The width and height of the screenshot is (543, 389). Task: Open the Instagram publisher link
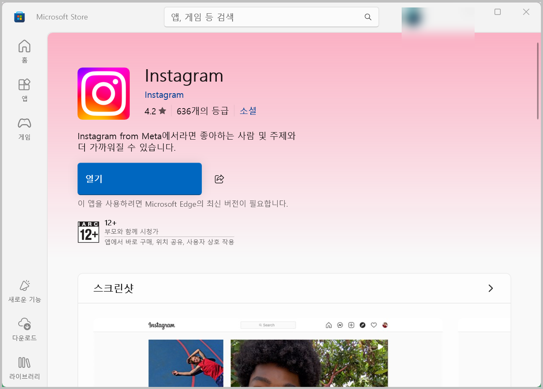pyautogui.click(x=164, y=95)
